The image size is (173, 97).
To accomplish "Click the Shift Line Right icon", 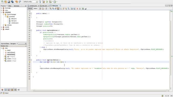I will [74, 9].
